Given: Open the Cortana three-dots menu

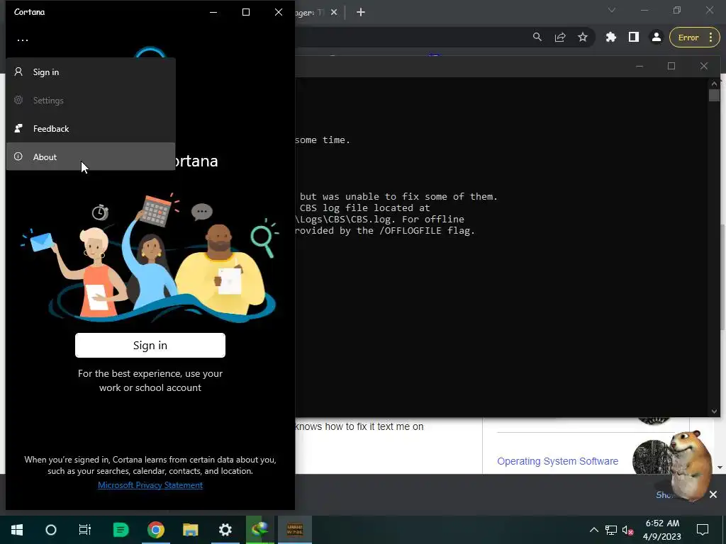Looking at the screenshot, I should tap(23, 40).
